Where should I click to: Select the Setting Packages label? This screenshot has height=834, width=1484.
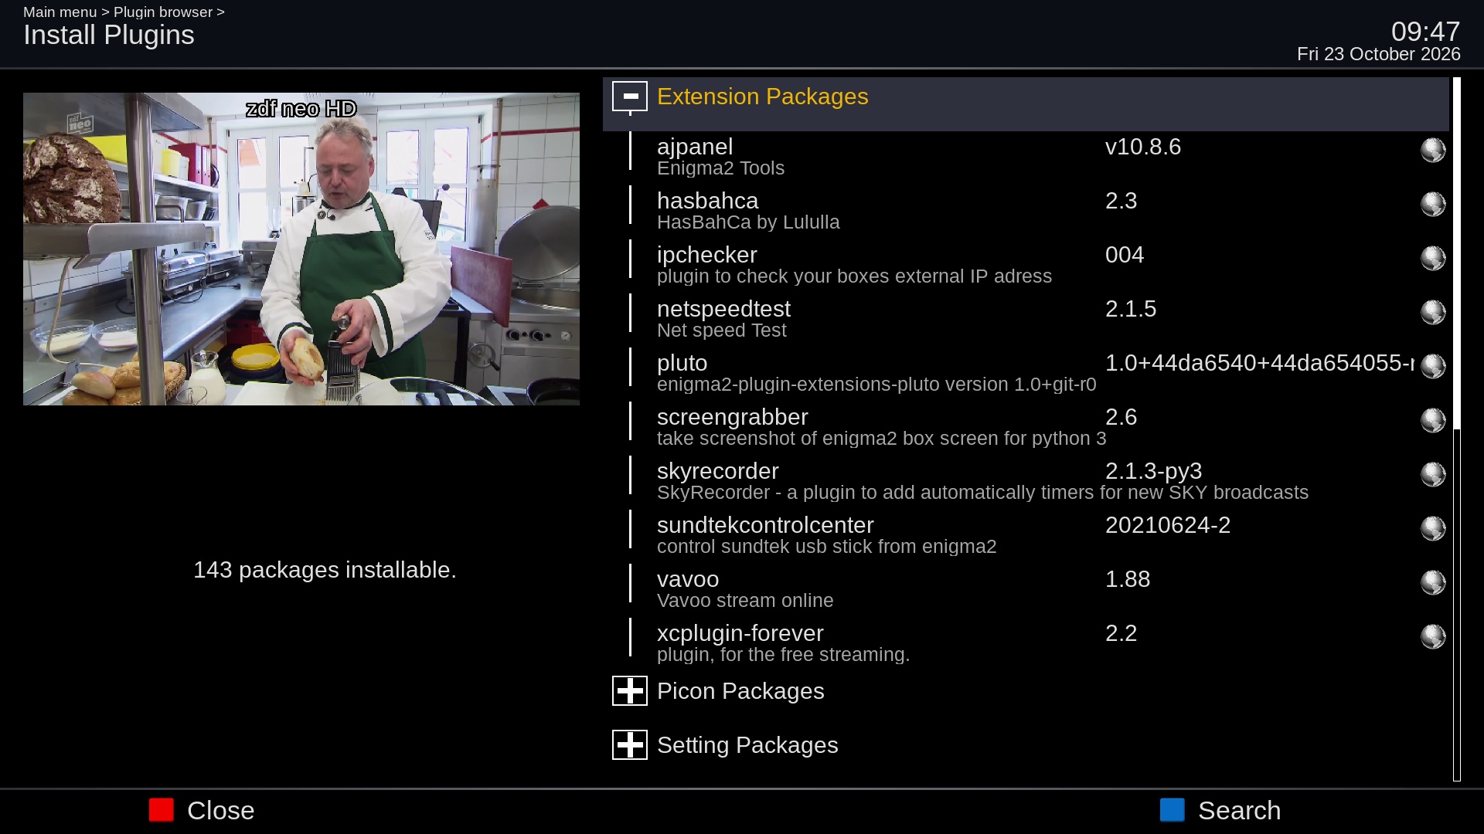pos(747,745)
